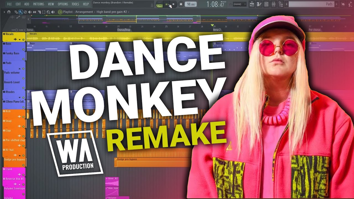Click the round Playlist icon
The height and width of the screenshot is (199, 354).
click(60, 12)
